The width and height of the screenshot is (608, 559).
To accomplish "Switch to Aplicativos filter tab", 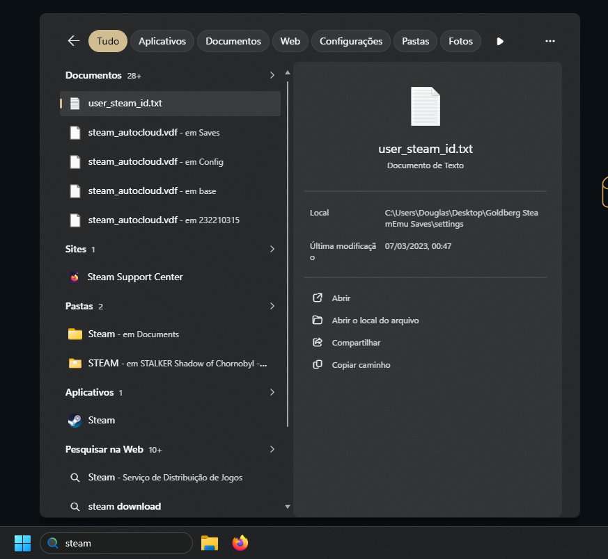I will coord(162,41).
